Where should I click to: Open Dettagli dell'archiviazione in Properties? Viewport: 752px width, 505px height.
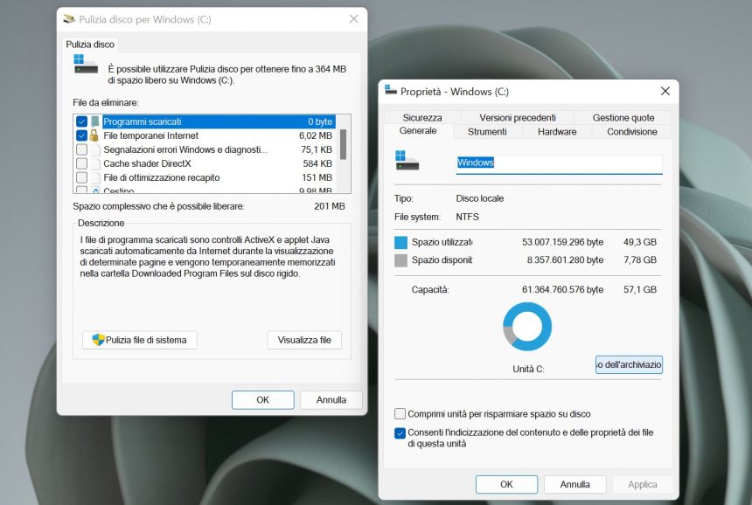coord(628,364)
